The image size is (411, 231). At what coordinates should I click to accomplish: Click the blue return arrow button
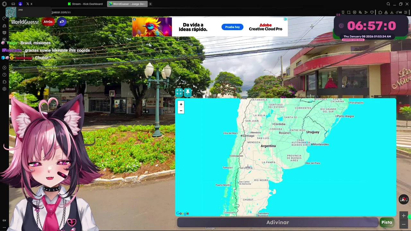pyautogui.click(x=62, y=22)
